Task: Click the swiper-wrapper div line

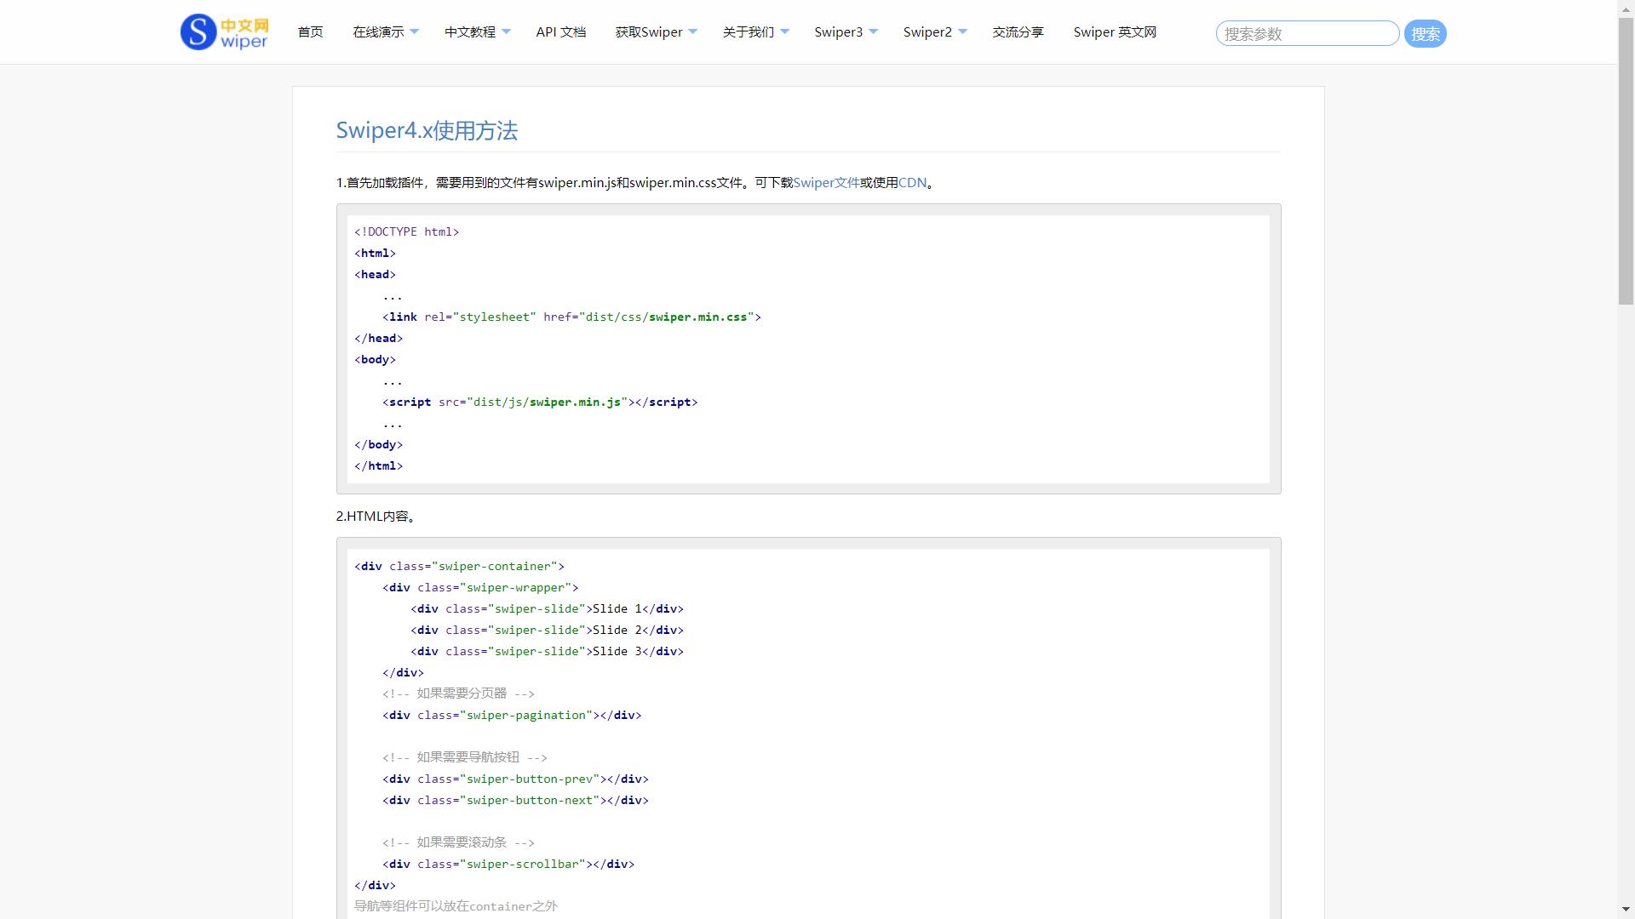Action: coord(480,587)
